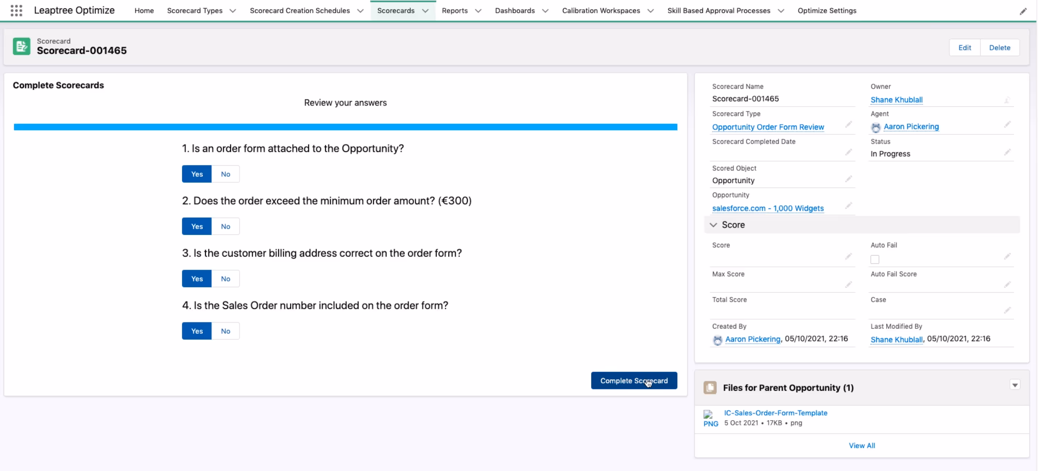
Task: Click the Scorecard record header icon
Action: pyautogui.click(x=21, y=46)
